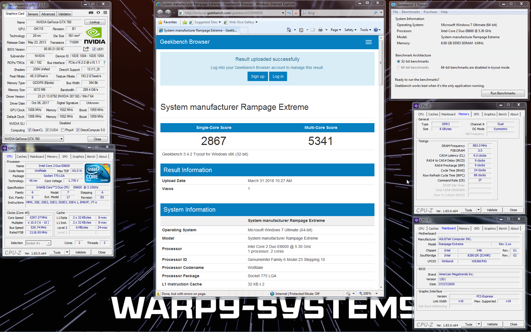Toggle UEFI checkbox in GPU-Z
The width and height of the screenshot is (531, 332).
click(x=94, y=49)
